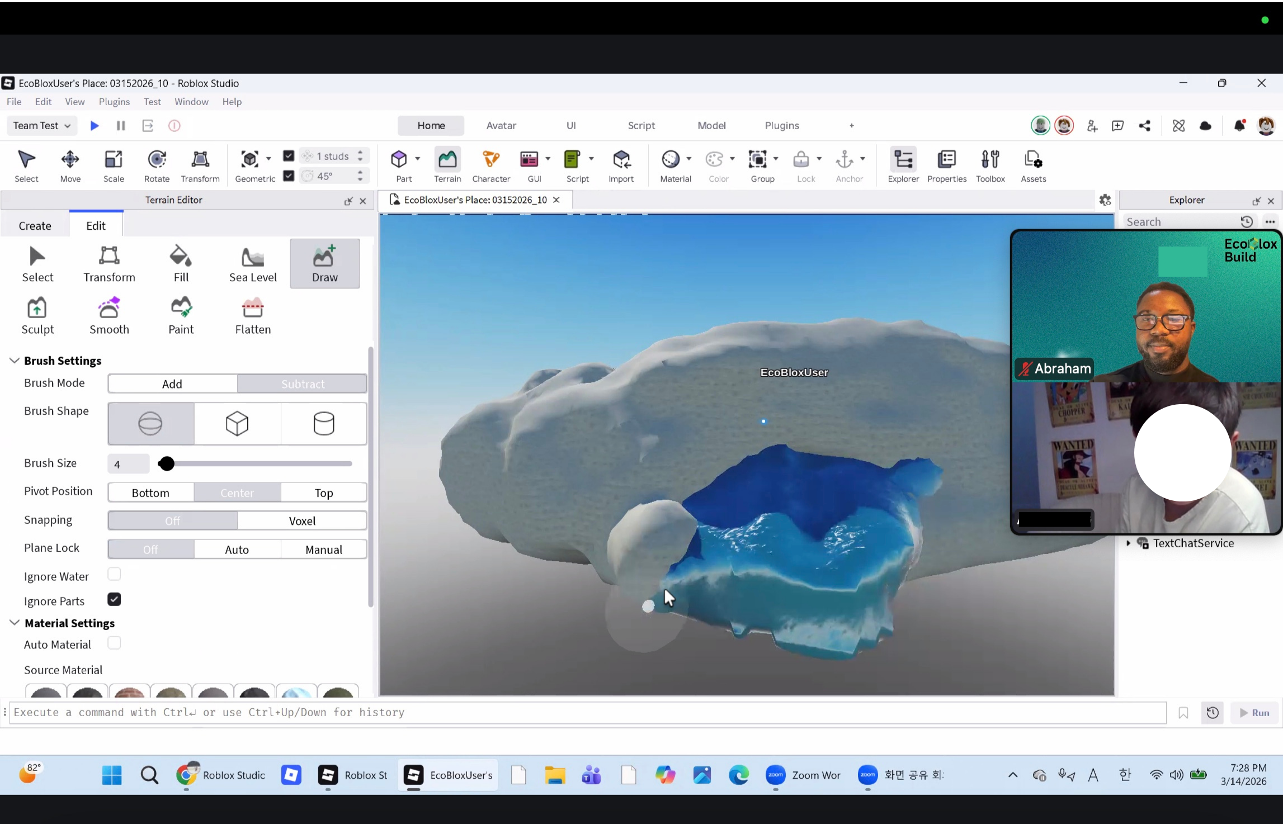
Task: Open the Assets manager
Action: click(x=1033, y=165)
